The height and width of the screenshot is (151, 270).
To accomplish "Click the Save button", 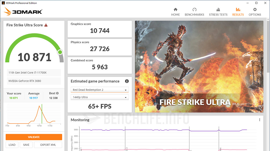I will point(26,145).
